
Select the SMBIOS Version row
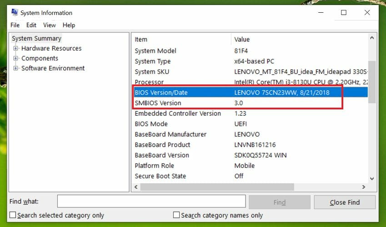(250, 103)
